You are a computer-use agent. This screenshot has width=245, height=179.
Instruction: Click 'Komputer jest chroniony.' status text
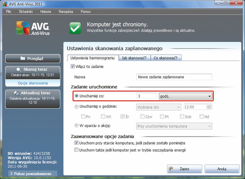coord(117,24)
